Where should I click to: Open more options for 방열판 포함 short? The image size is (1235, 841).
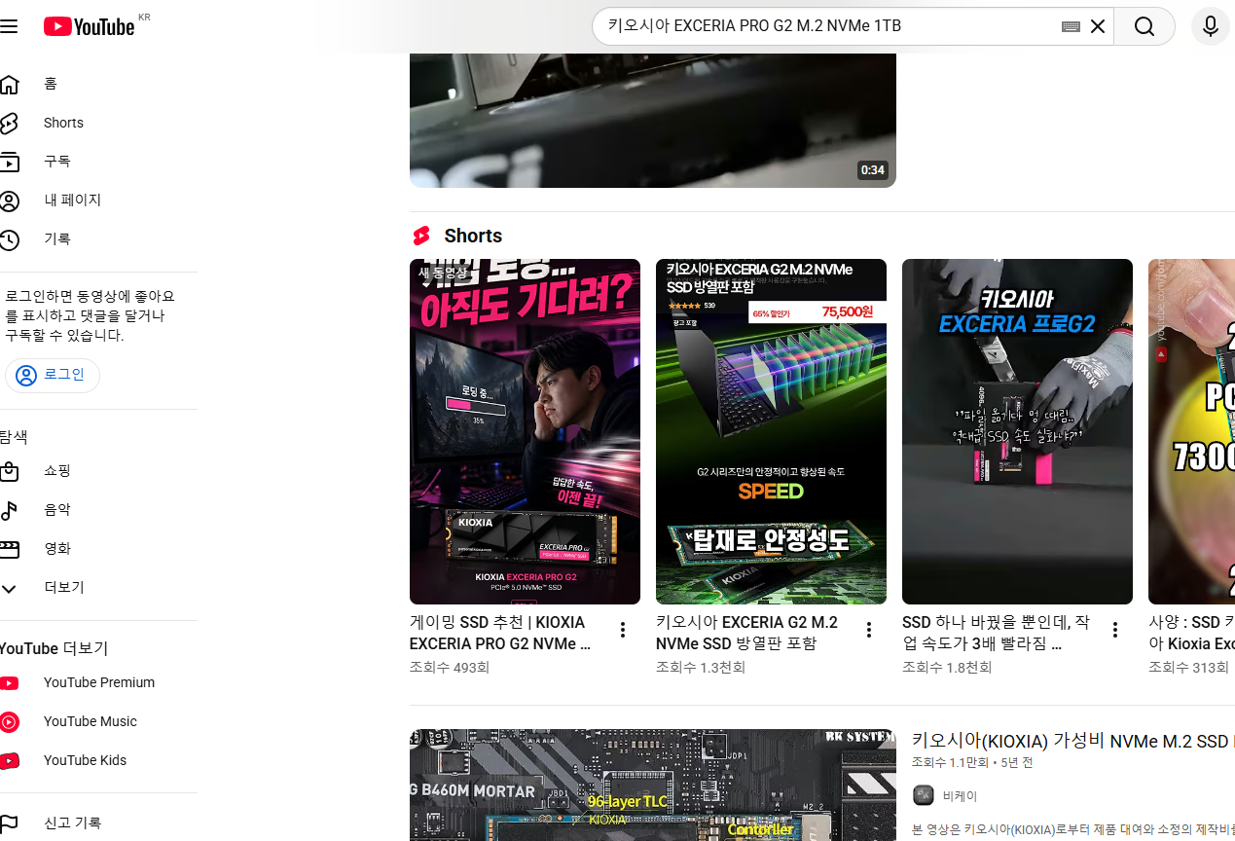click(869, 630)
